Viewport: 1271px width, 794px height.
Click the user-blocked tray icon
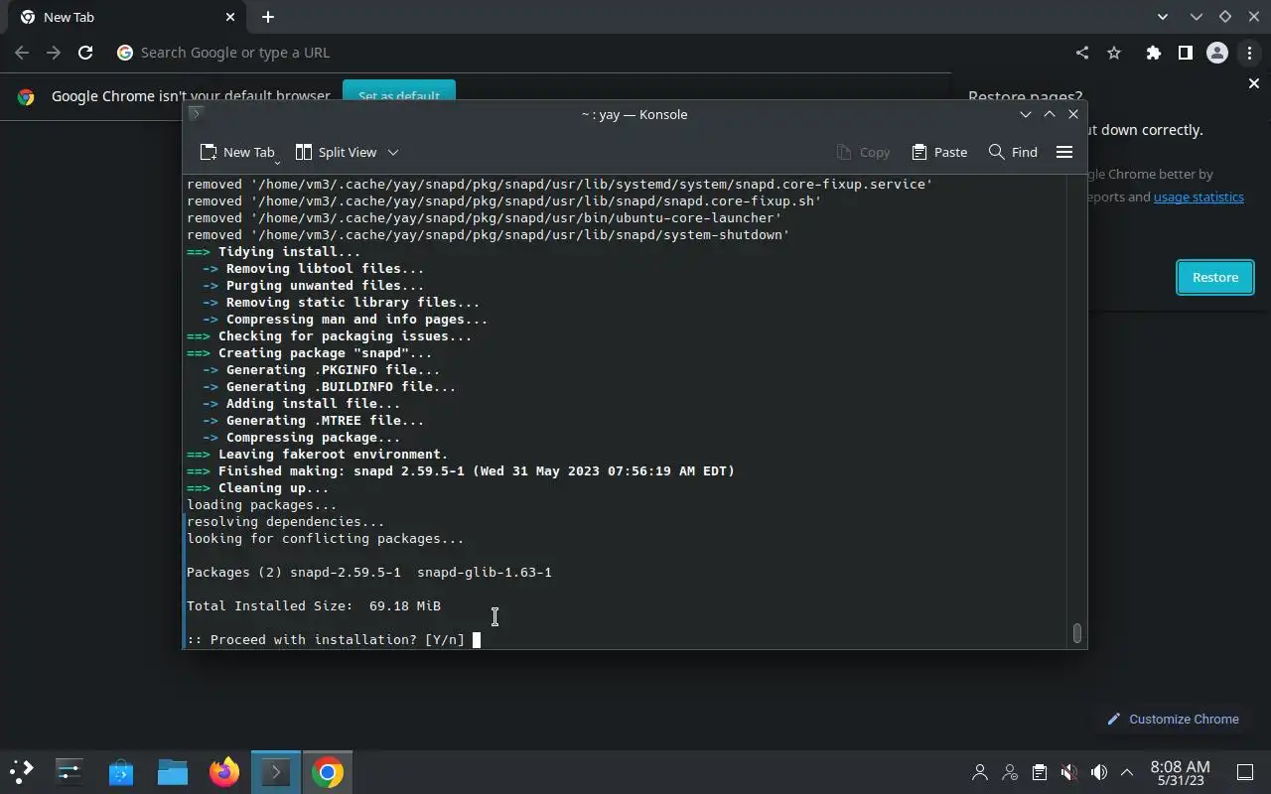tap(1010, 771)
